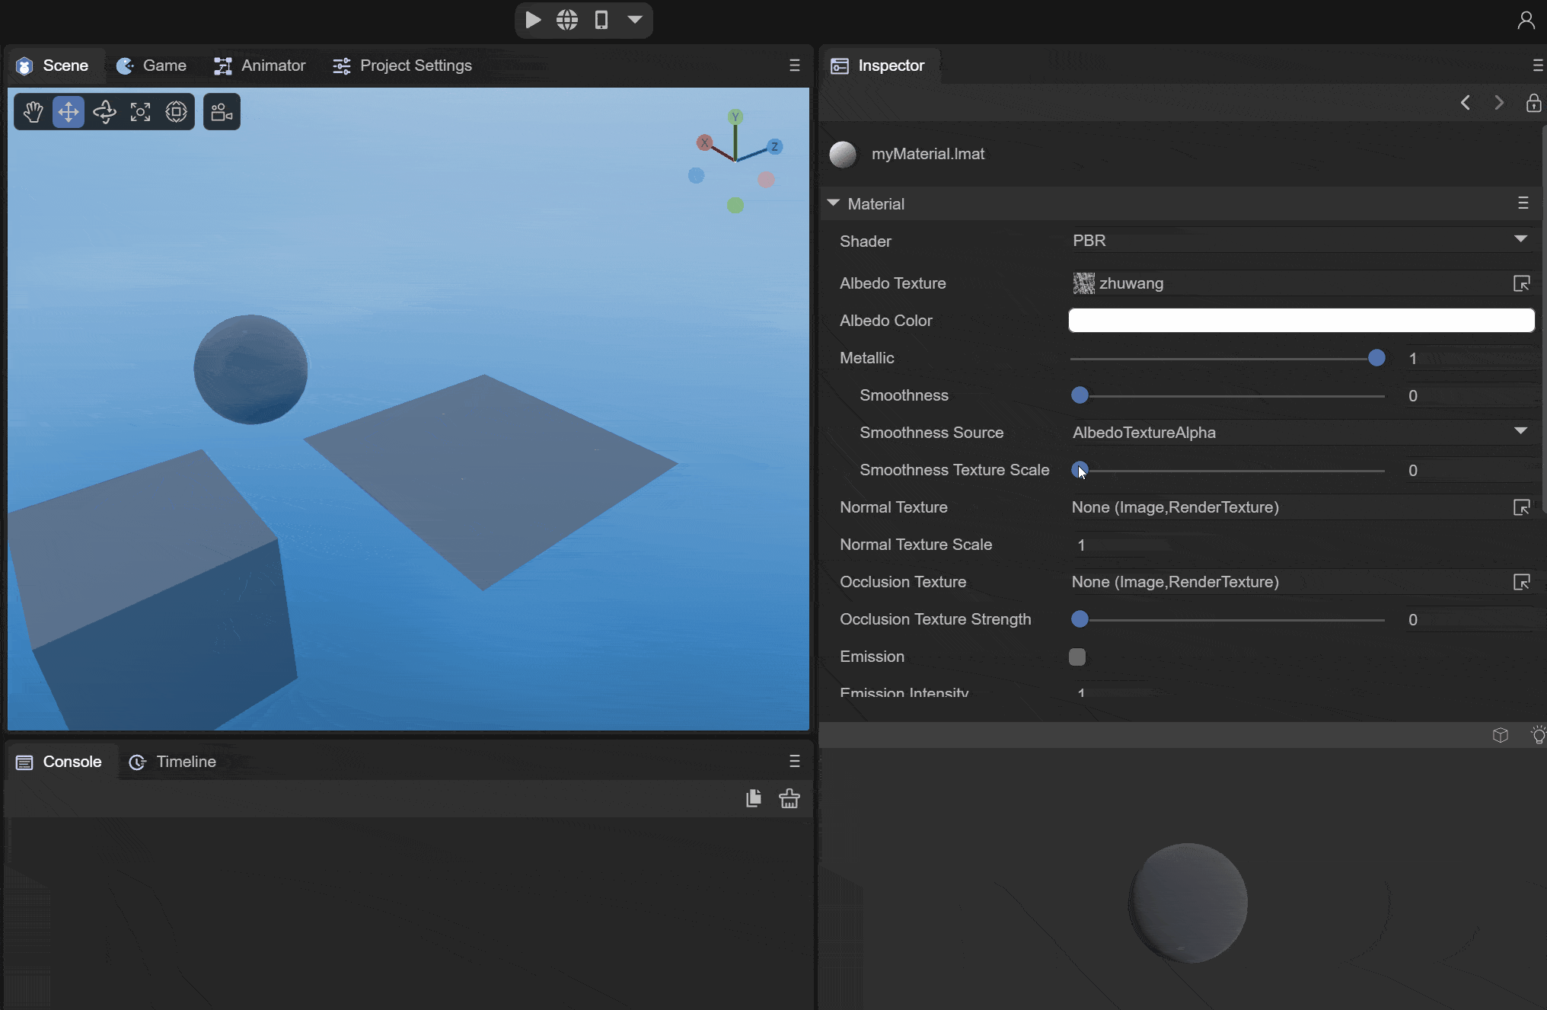Click the camera settings icon in scene
This screenshot has height=1010, width=1547.
click(x=222, y=112)
